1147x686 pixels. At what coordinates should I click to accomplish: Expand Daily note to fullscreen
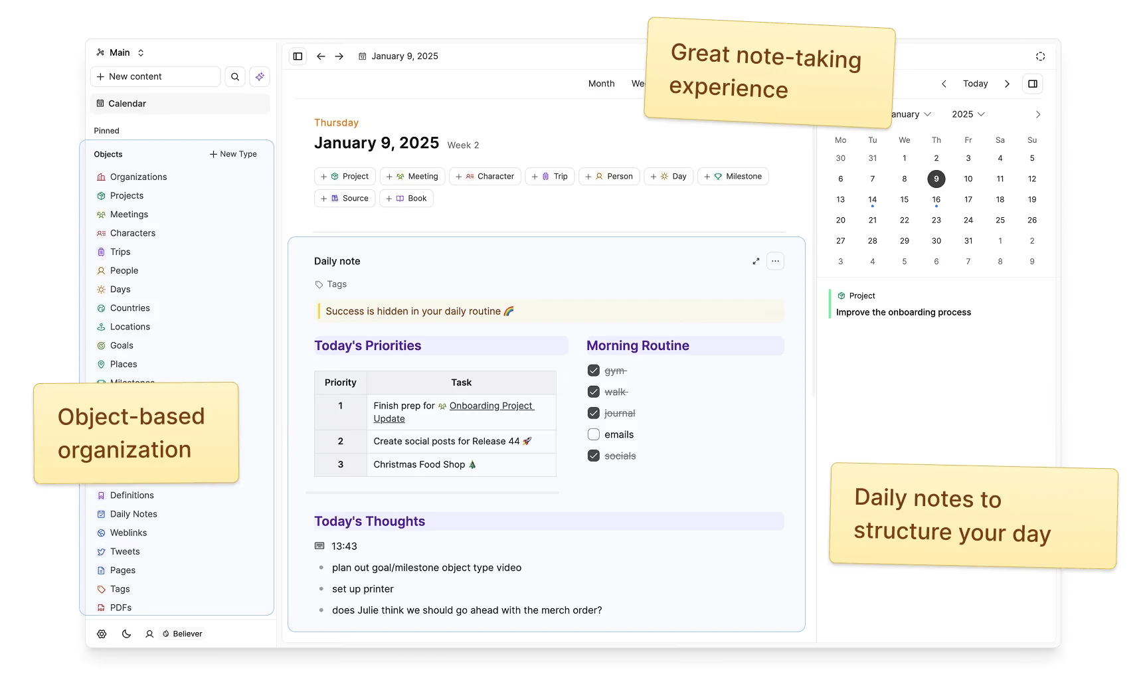755,261
